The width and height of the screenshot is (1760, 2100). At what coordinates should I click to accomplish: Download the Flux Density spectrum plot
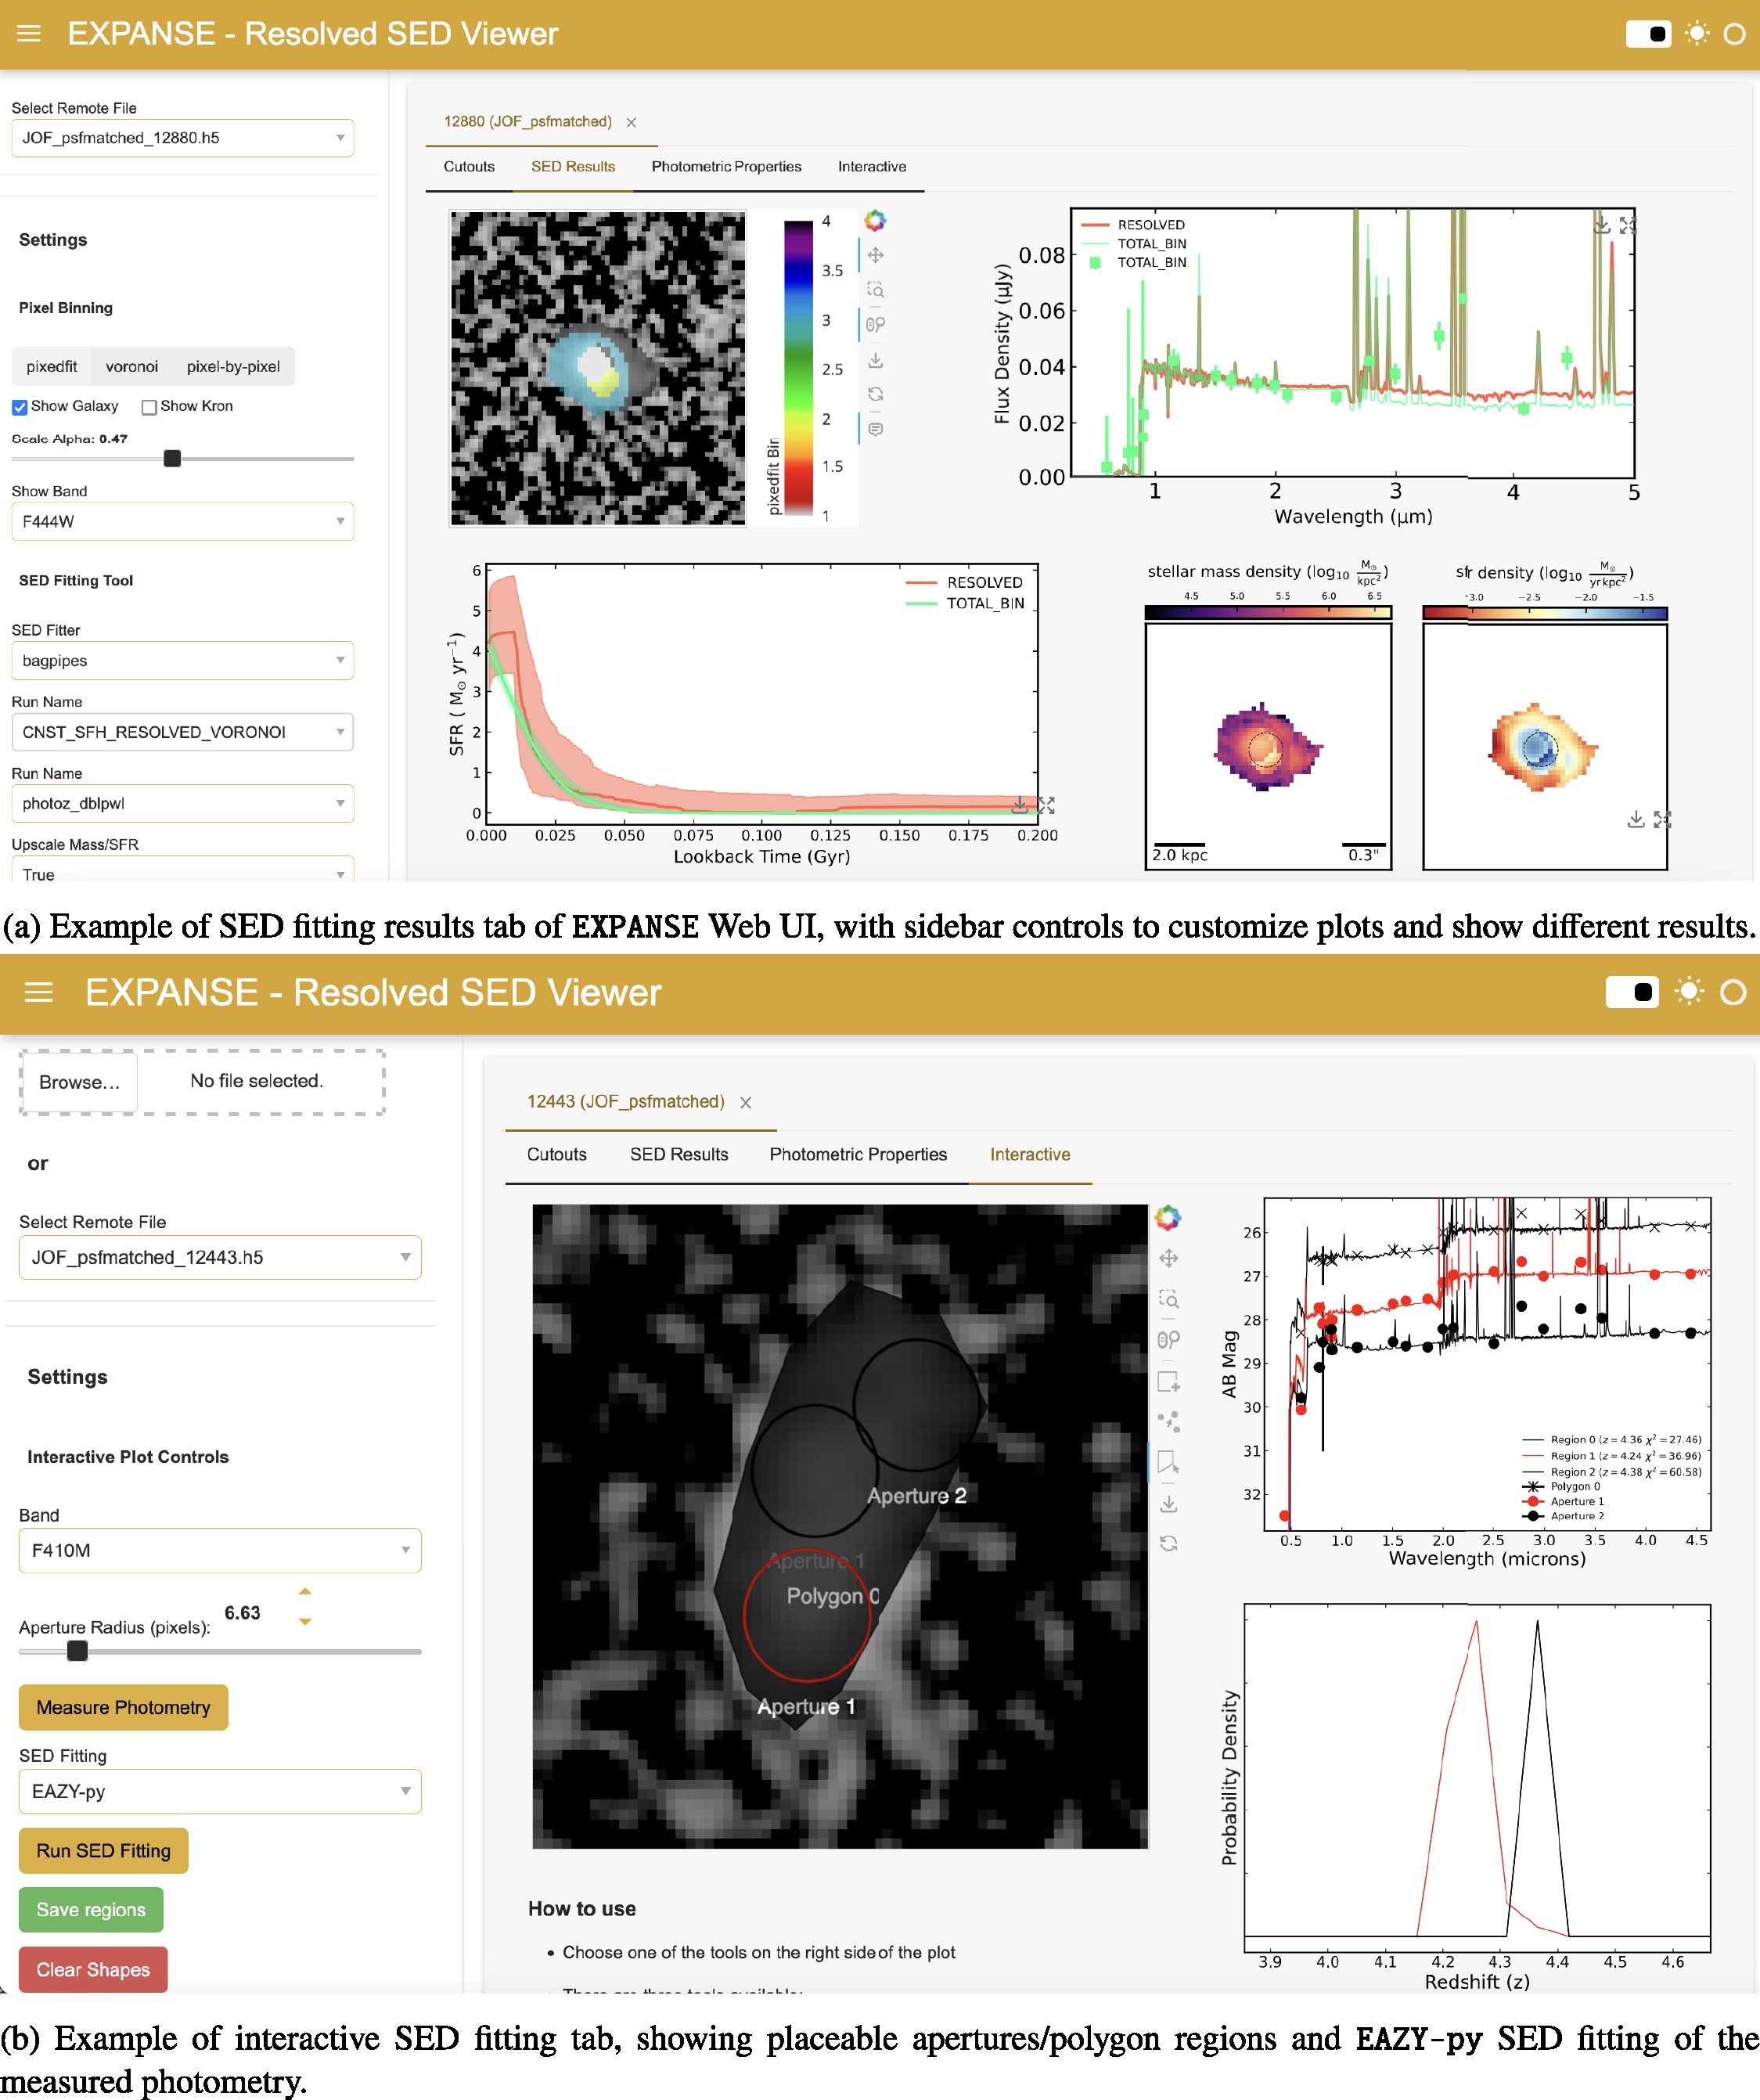1602,226
